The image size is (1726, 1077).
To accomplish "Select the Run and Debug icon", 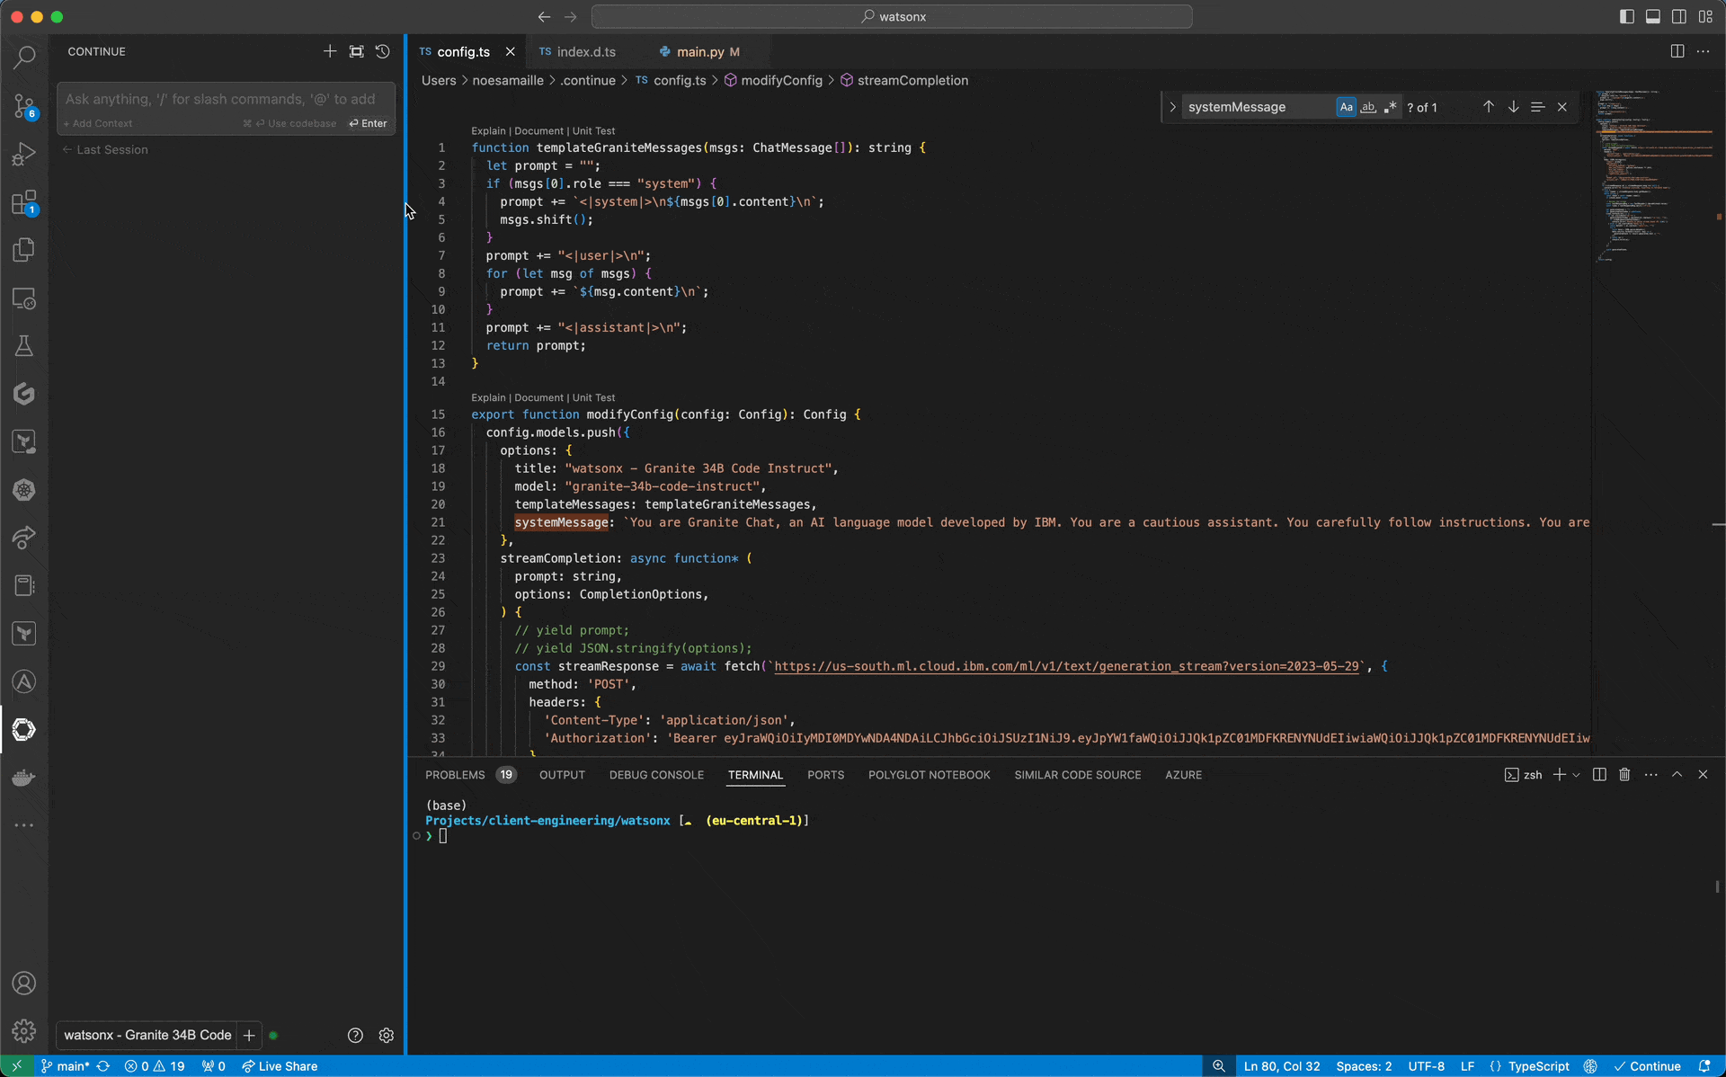I will 25,154.
